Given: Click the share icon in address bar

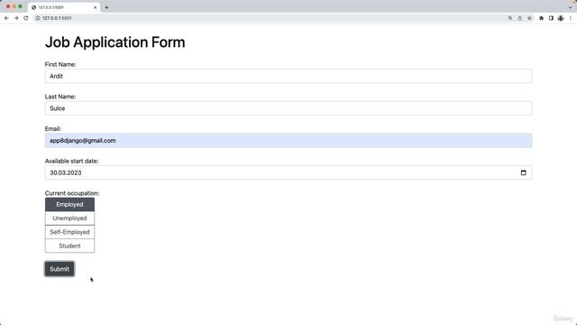Looking at the screenshot, I should [519, 18].
